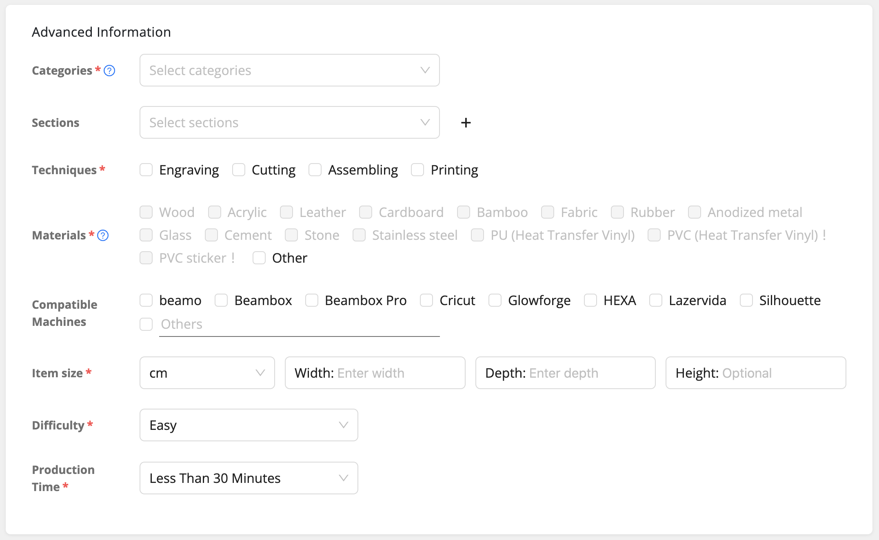Select the Other materials checkbox

point(259,258)
